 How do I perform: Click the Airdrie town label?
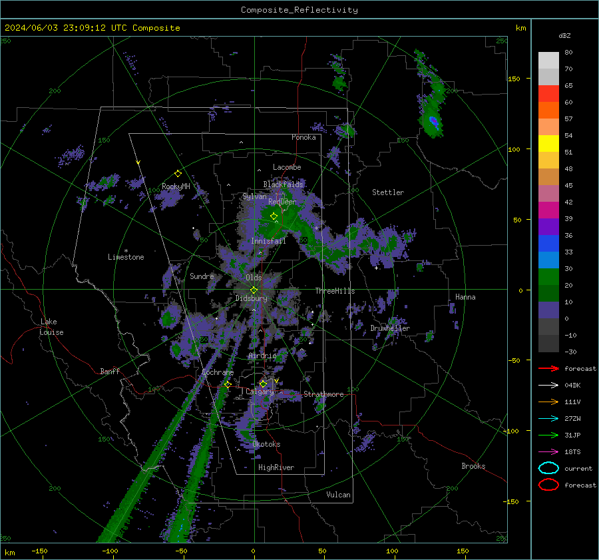point(262,356)
